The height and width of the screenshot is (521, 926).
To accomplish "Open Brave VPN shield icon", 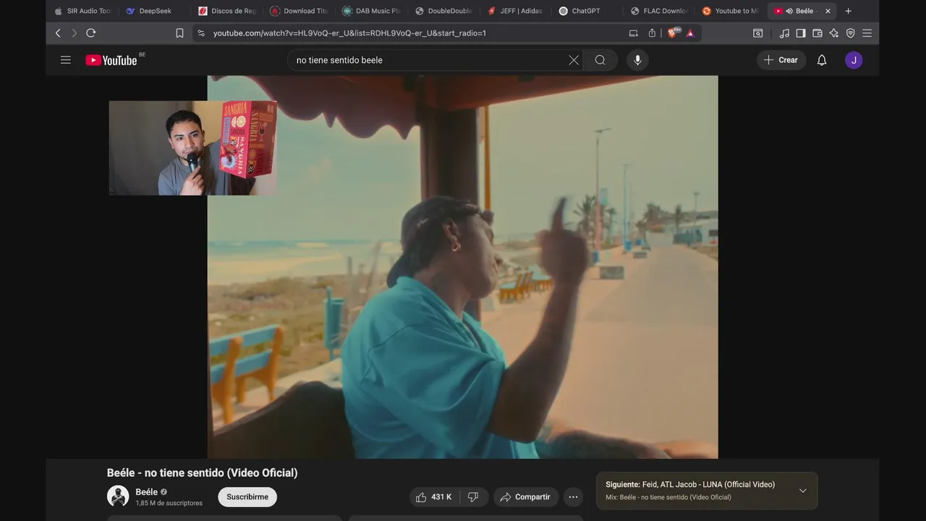I will point(851,33).
